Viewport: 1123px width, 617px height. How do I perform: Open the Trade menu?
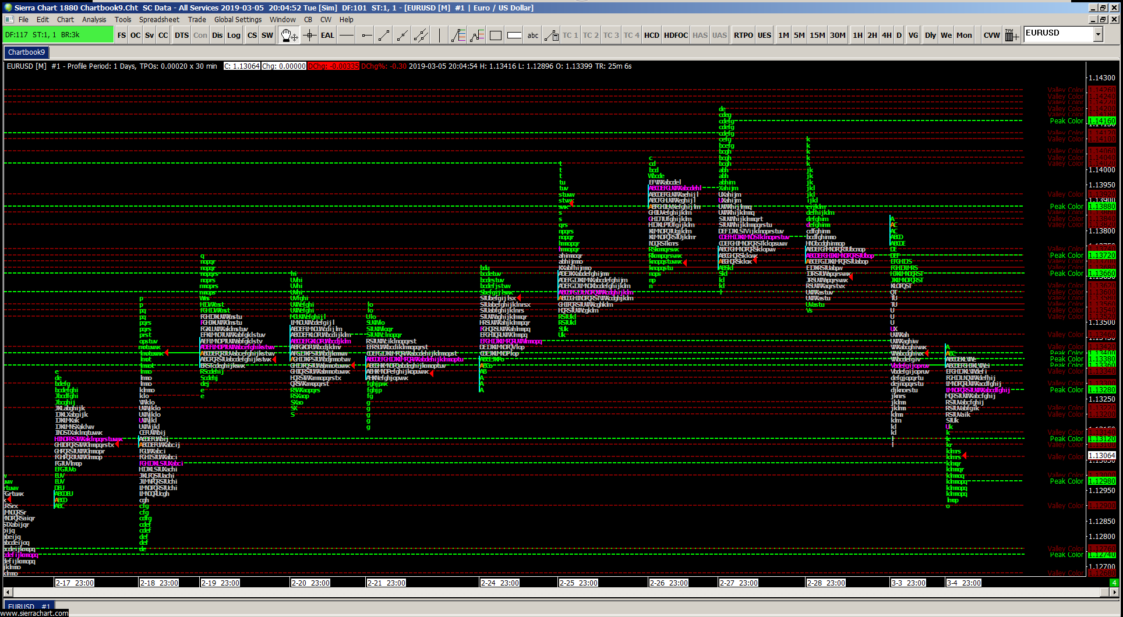tap(197, 19)
